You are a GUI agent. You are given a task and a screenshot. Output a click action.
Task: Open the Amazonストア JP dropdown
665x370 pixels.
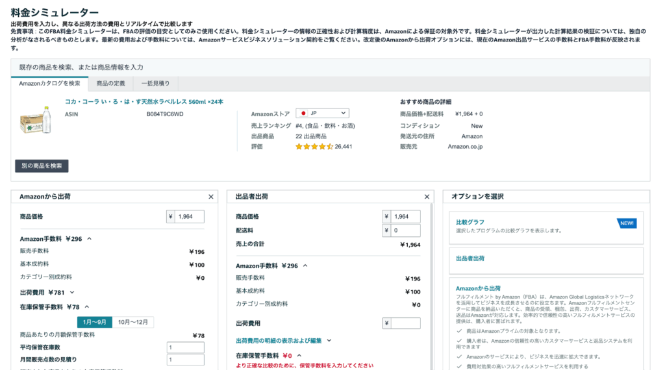coord(322,113)
